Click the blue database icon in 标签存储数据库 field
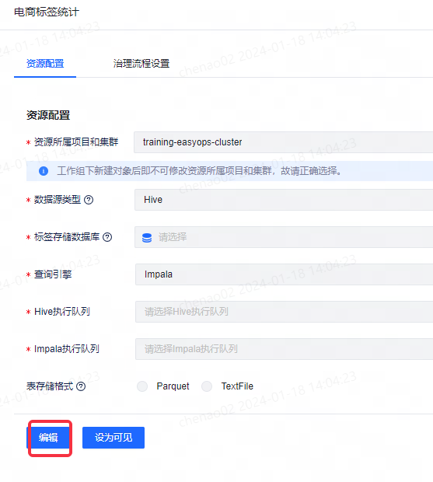Viewport: 433px width, 482px height. pos(147,238)
